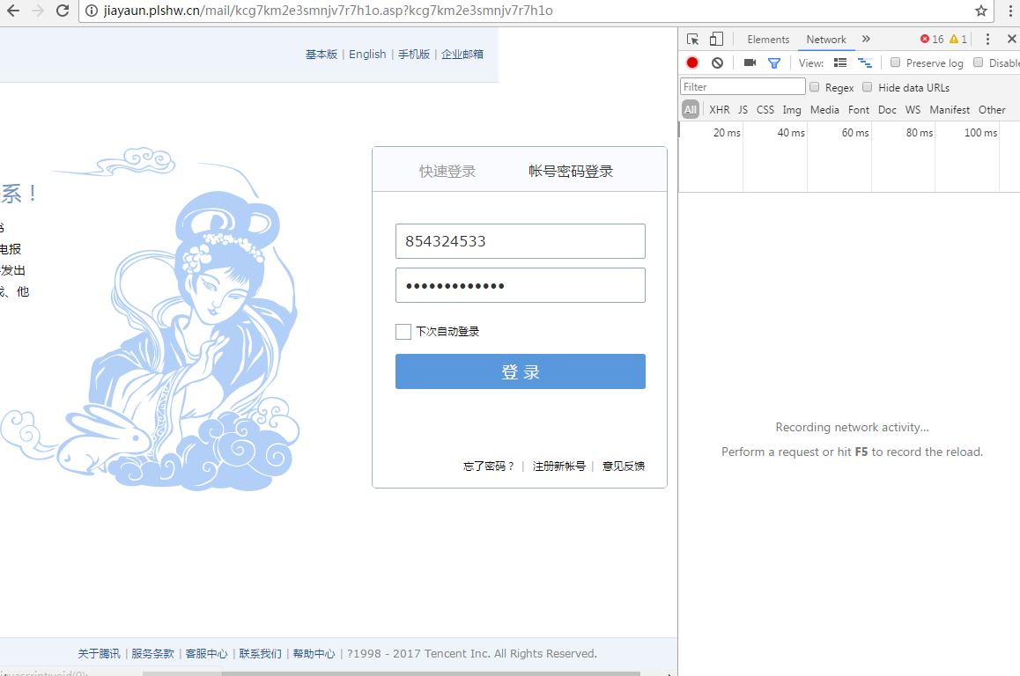Filter requests by Manifest
The width and height of the screenshot is (1020, 676).
point(950,110)
